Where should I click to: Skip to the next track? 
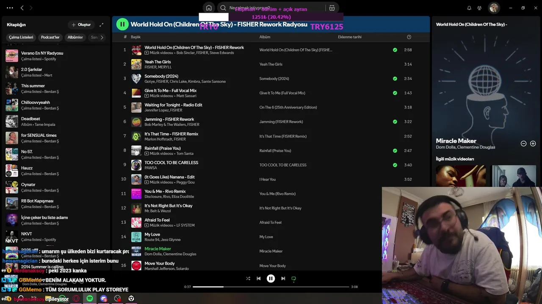(283, 278)
